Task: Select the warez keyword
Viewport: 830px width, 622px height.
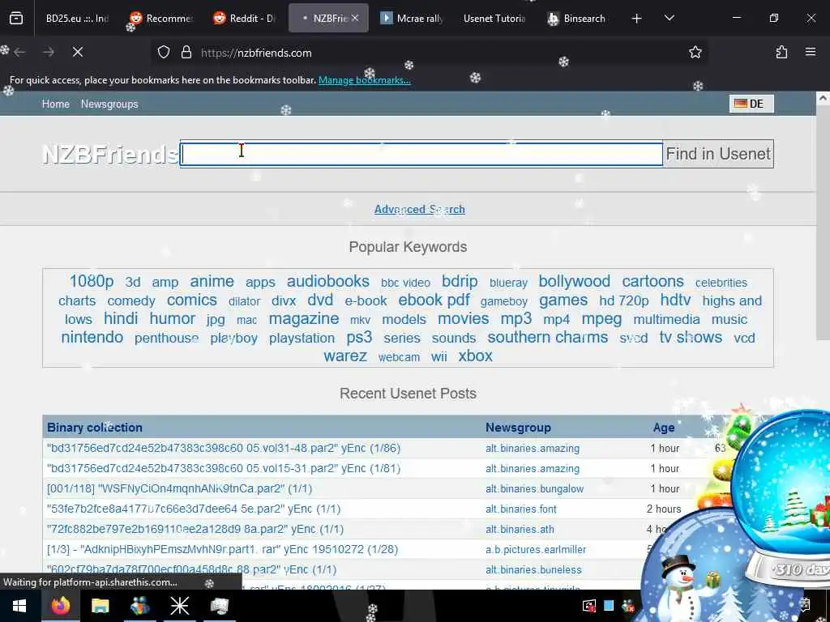Action: click(345, 356)
